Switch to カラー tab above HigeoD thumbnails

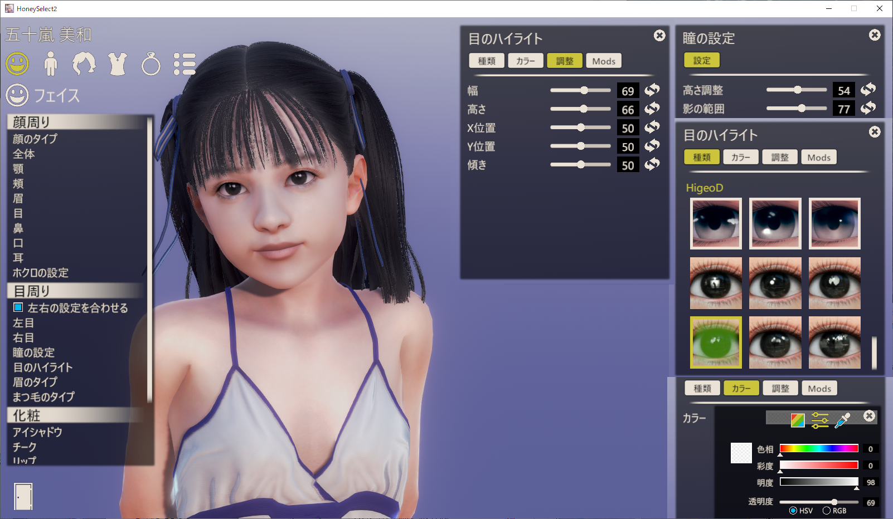(x=741, y=158)
